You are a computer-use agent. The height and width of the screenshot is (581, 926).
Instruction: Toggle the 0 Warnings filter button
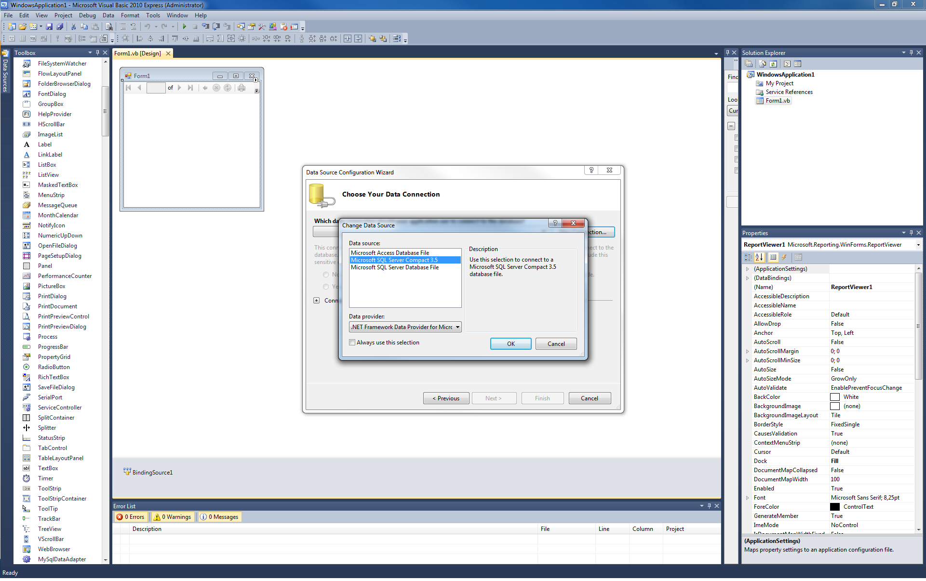[x=172, y=517]
